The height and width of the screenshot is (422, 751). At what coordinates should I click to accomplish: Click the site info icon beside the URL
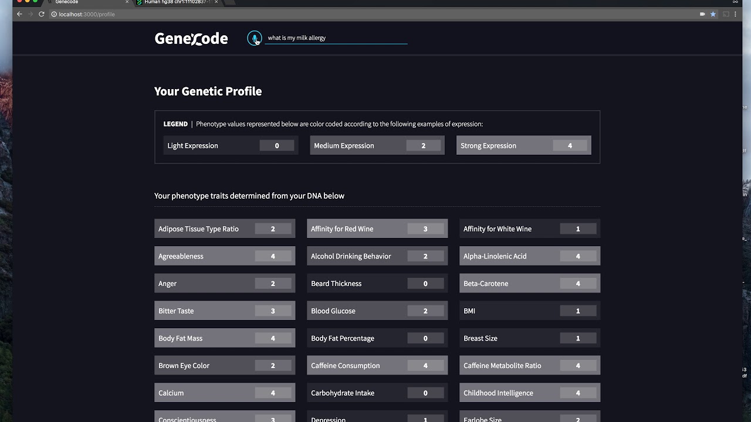coord(54,14)
